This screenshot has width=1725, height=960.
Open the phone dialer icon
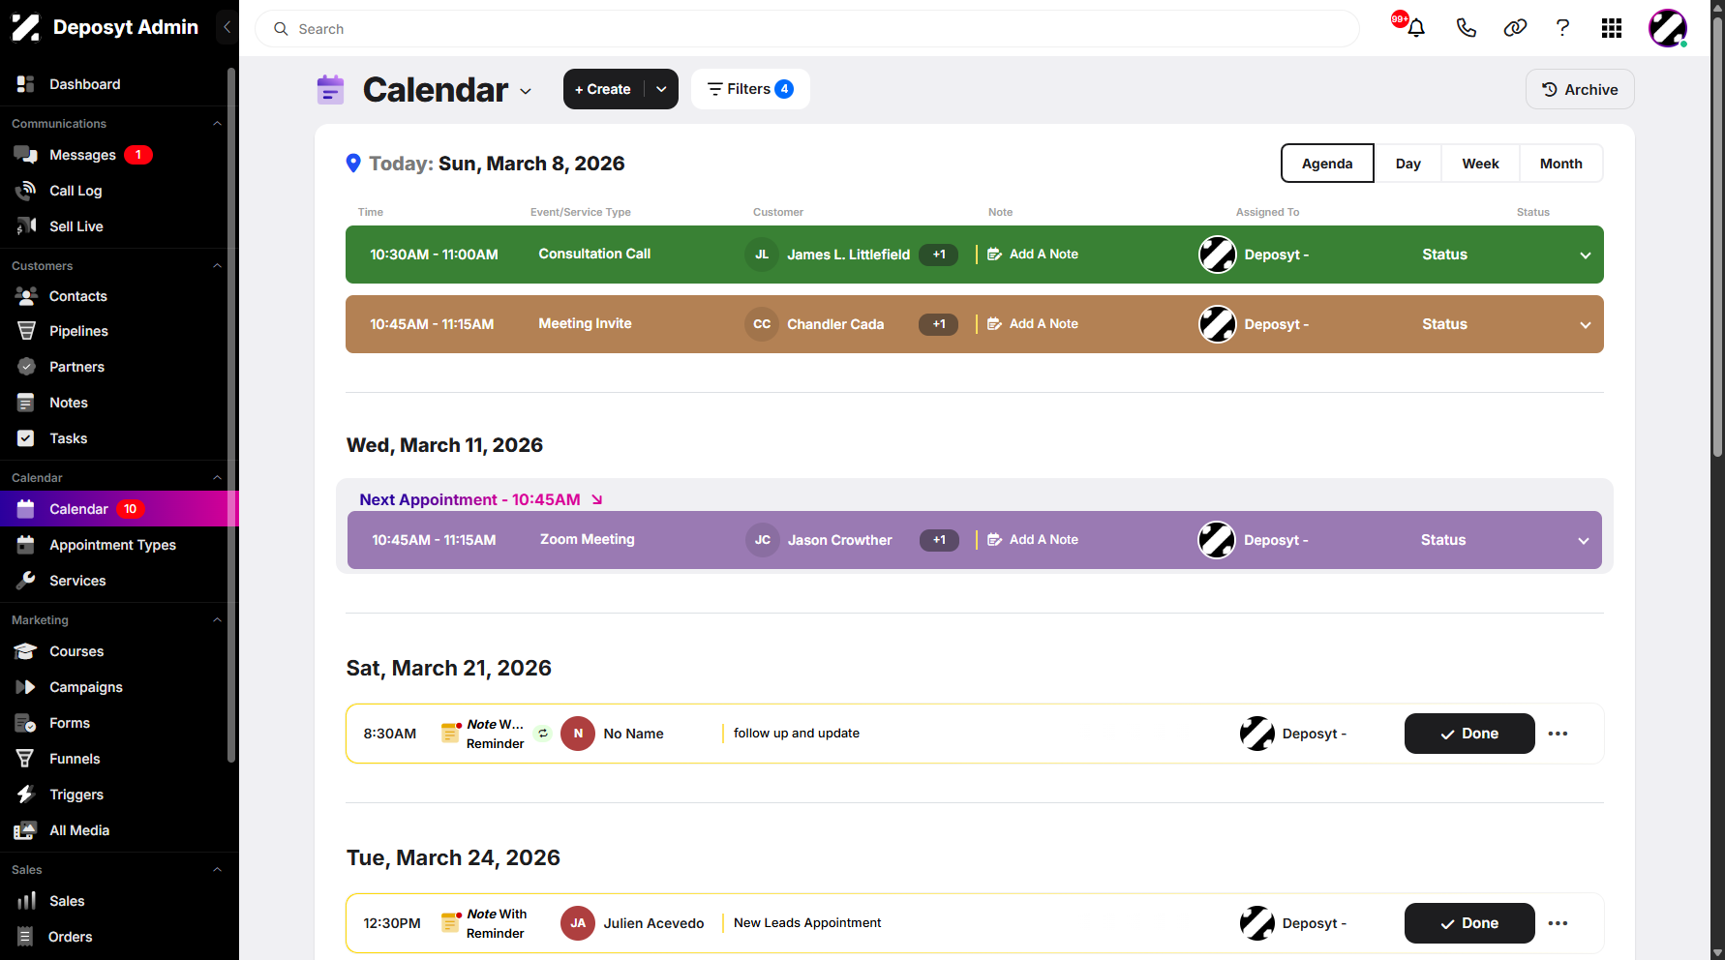pyautogui.click(x=1467, y=28)
